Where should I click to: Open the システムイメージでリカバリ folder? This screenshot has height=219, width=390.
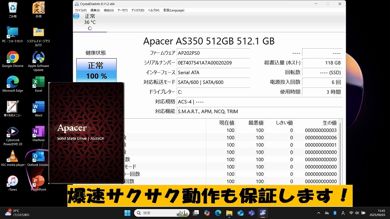coord(38,36)
